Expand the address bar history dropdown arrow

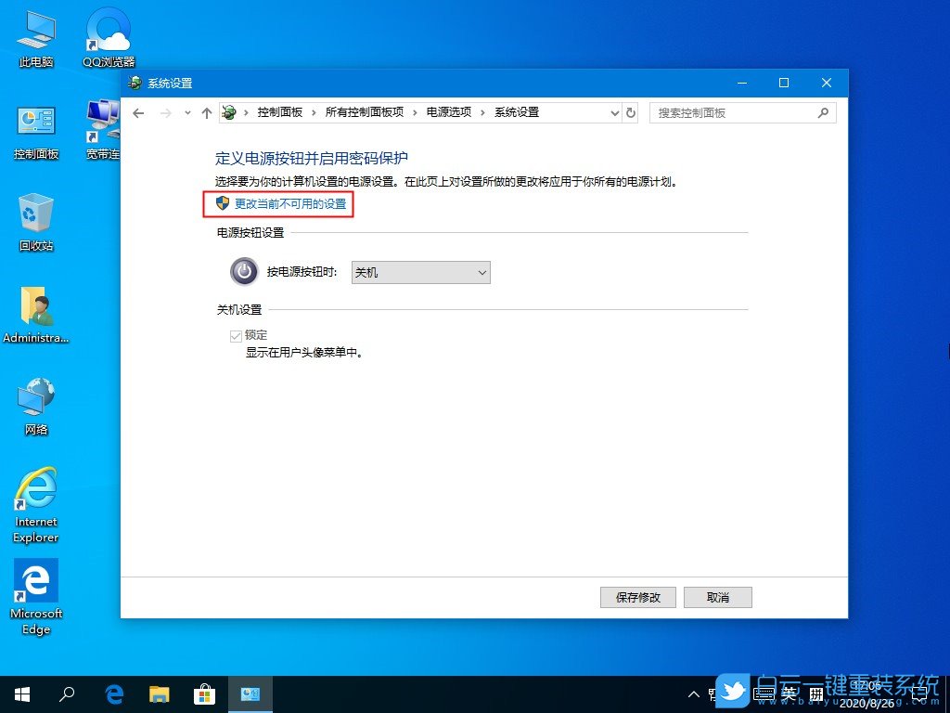614,111
